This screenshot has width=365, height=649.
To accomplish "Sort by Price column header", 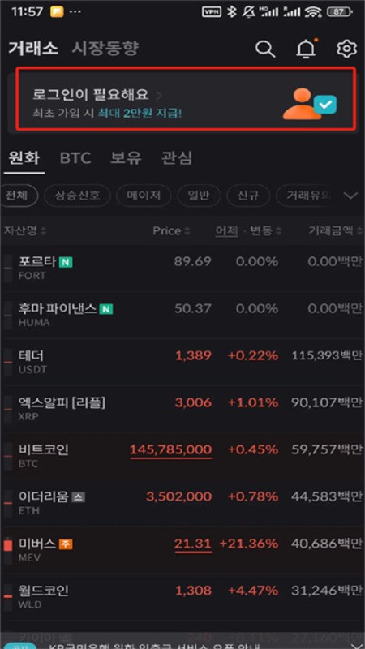I will 171,231.
